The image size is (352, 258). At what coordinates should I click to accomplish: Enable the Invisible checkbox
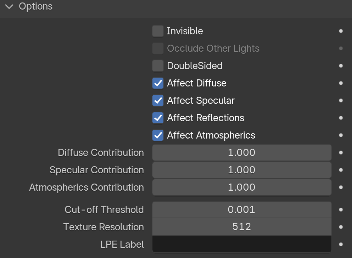click(x=158, y=31)
